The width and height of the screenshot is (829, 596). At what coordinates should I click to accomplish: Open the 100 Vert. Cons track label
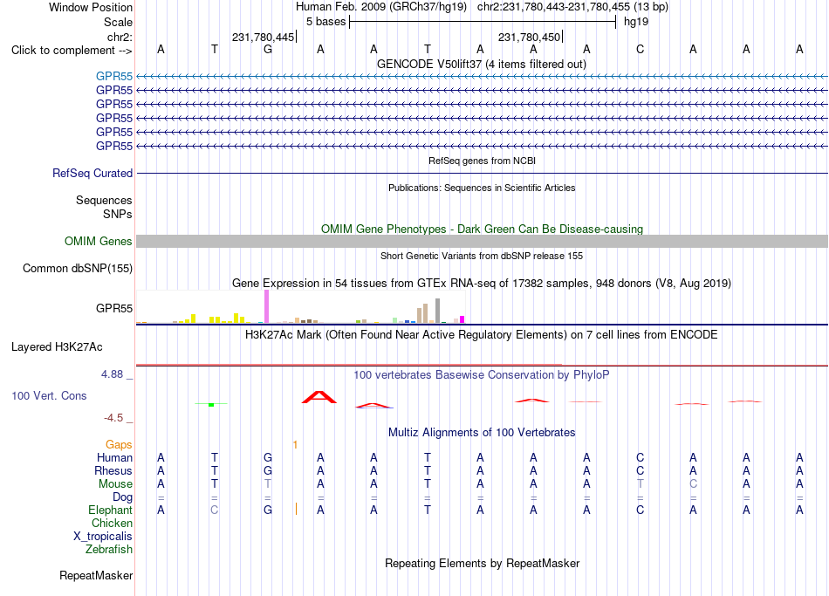click(x=49, y=395)
